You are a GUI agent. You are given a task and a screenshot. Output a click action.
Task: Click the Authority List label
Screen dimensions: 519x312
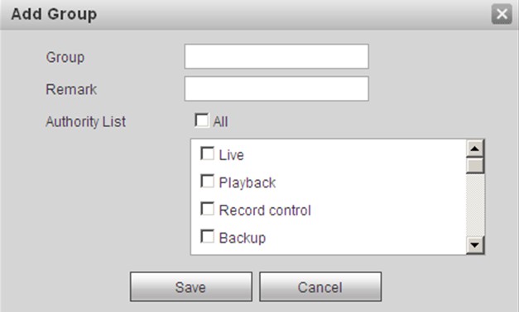click(x=86, y=122)
